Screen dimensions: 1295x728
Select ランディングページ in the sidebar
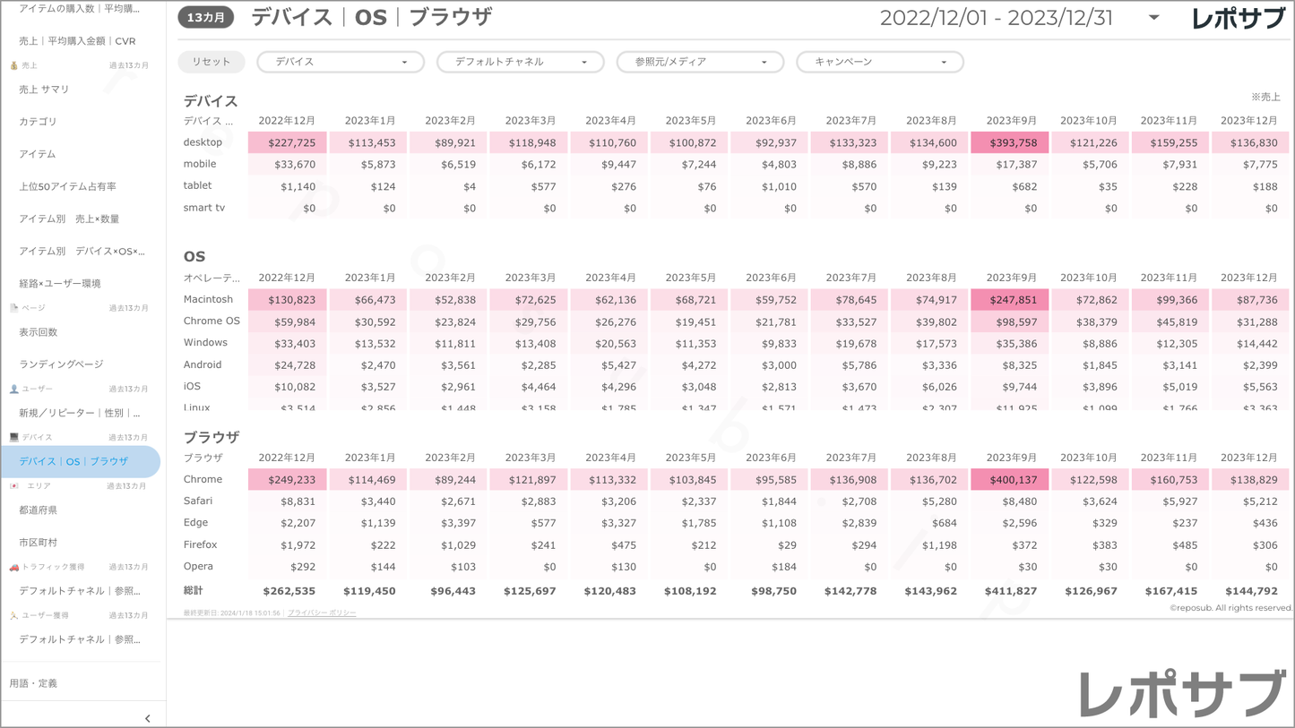point(61,364)
